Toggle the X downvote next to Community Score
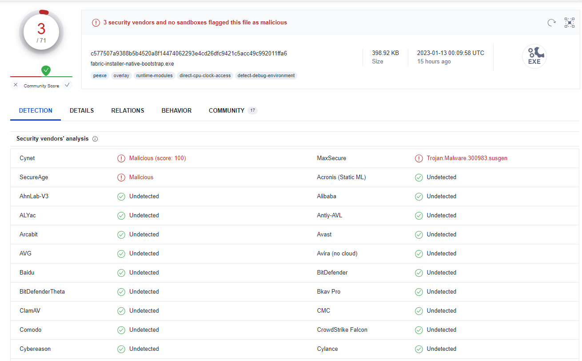 coord(15,85)
